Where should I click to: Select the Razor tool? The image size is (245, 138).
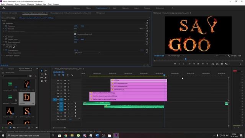(x=46, y=74)
